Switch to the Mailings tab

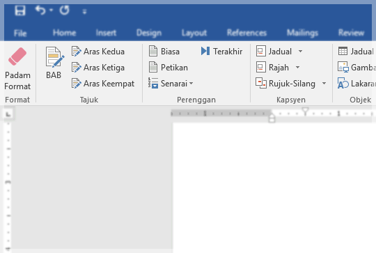(x=302, y=33)
